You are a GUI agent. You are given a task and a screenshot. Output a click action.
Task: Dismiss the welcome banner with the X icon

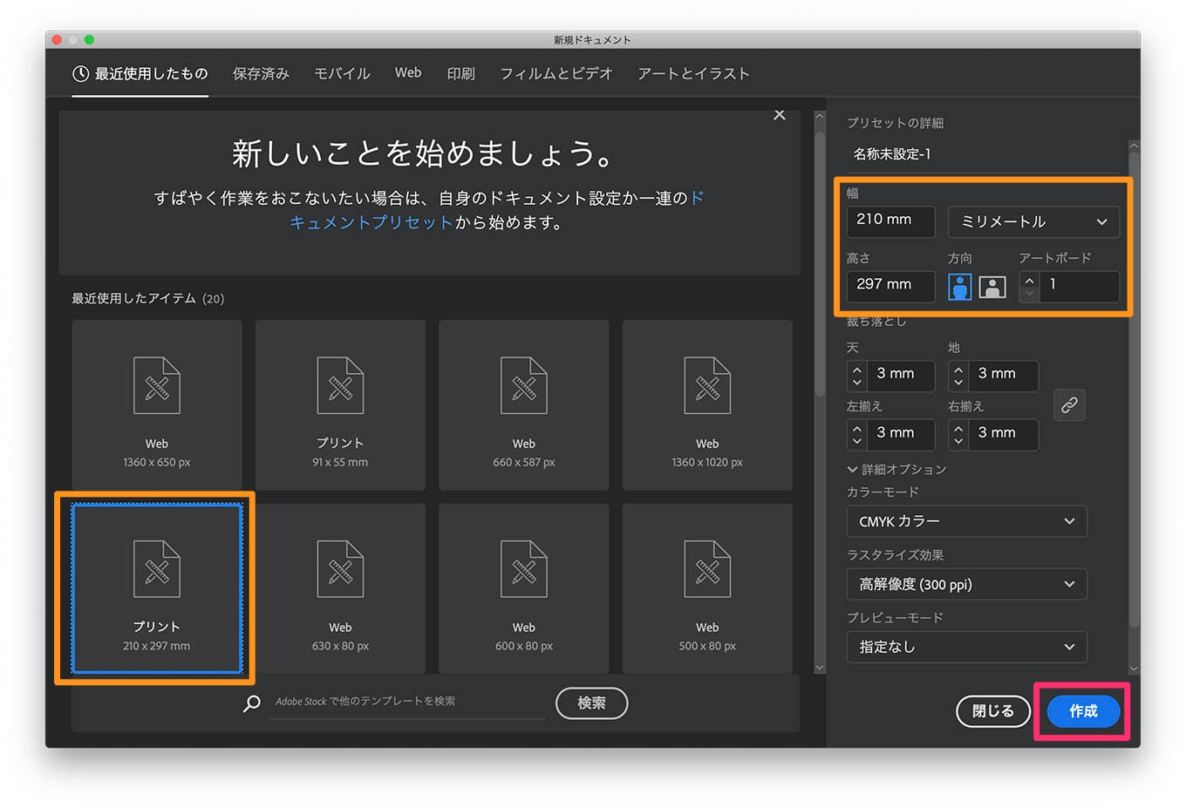pyautogui.click(x=780, y=115)
